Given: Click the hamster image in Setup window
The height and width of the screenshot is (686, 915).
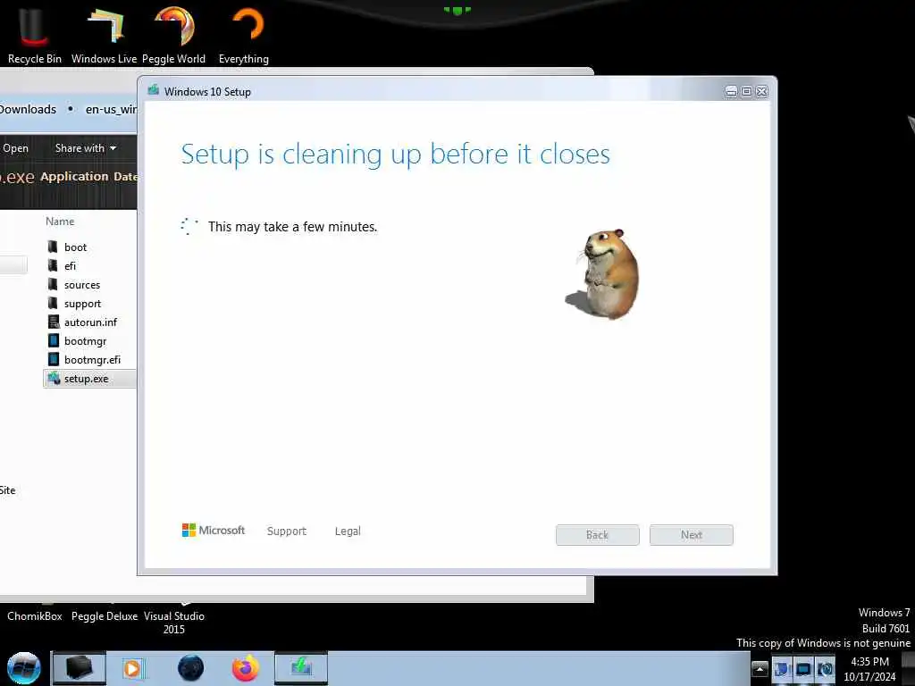Looking at the screenshot, I should click(602, 273).
